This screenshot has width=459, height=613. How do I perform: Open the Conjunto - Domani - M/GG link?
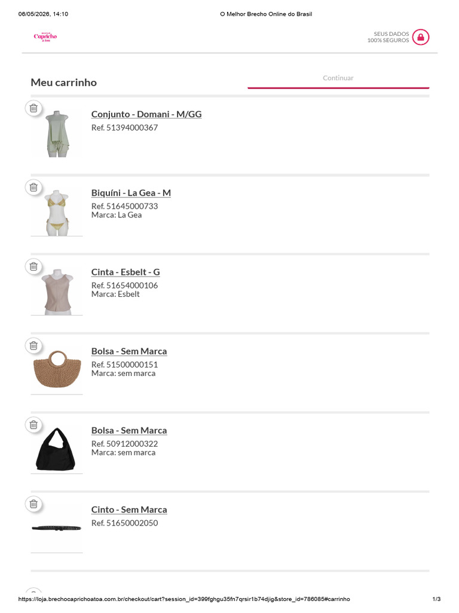tap(146, 114)
